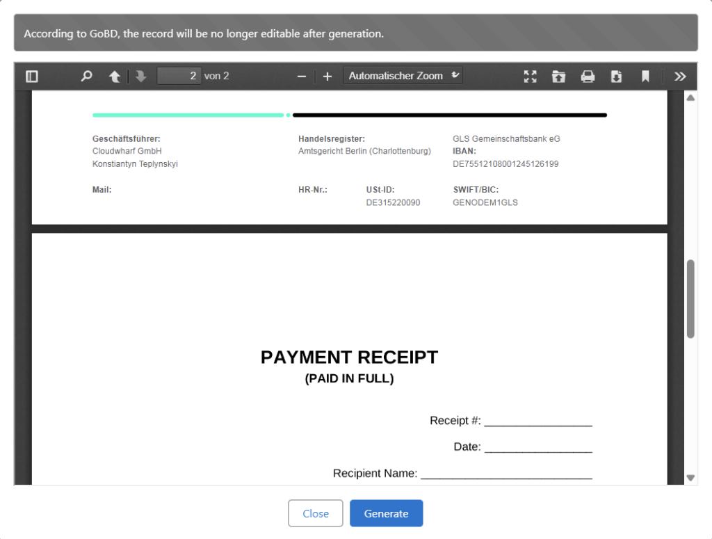Open the find-in-document search tool
Image resolution: width=712 pixels, height=539 pixels.
point(86,77)
